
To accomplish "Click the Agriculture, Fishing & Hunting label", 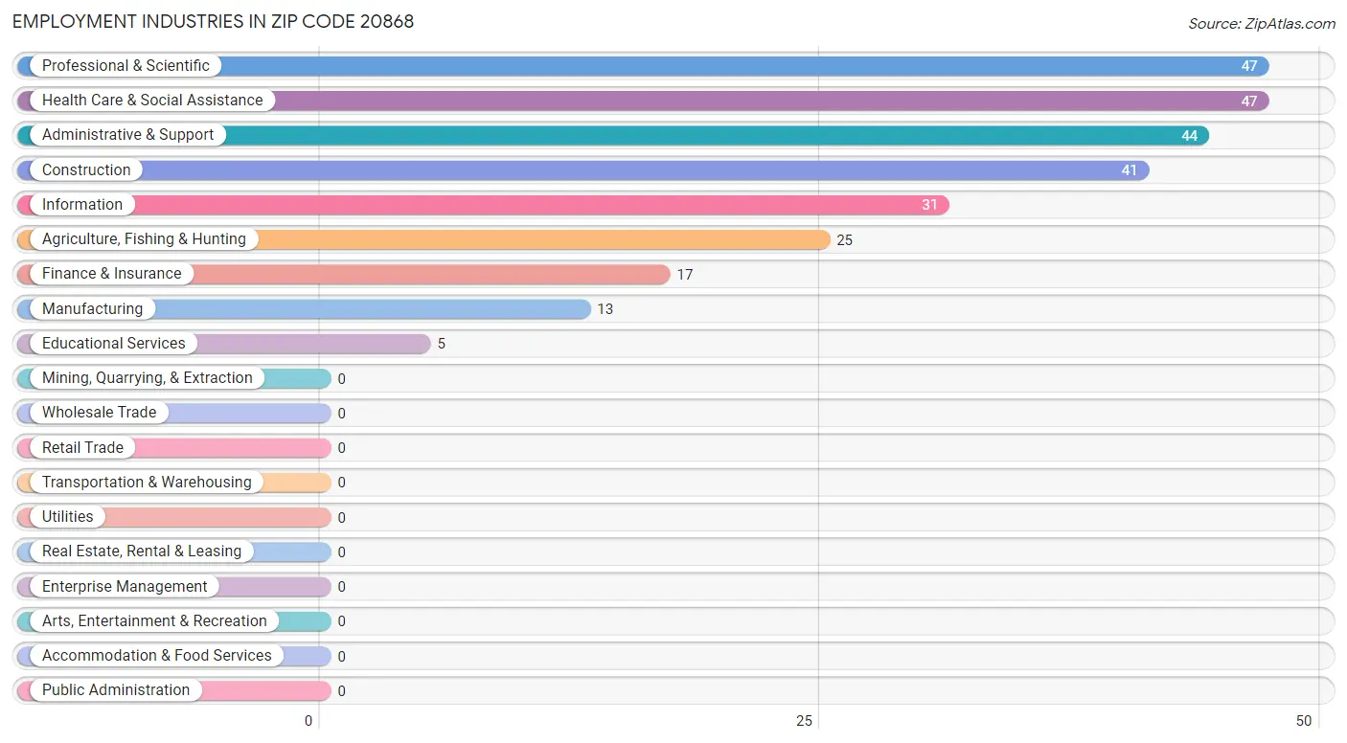I will tap(144, 239).
